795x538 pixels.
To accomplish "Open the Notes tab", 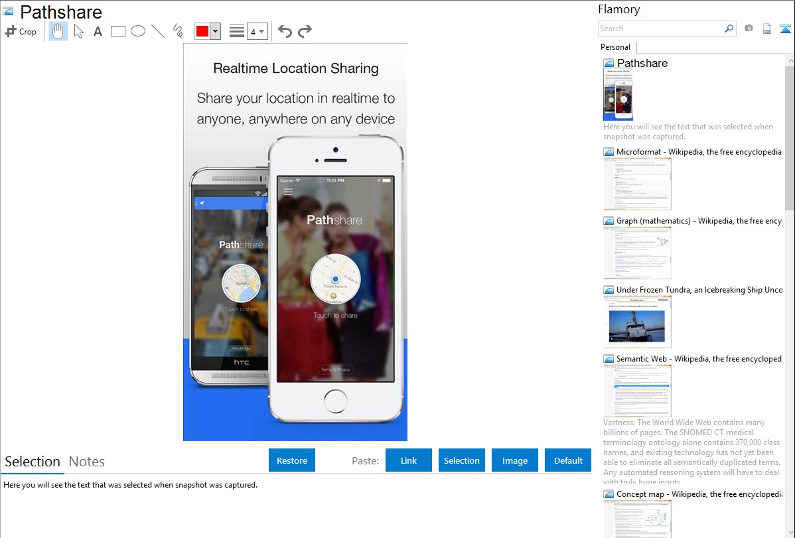I will click(87, 462).
